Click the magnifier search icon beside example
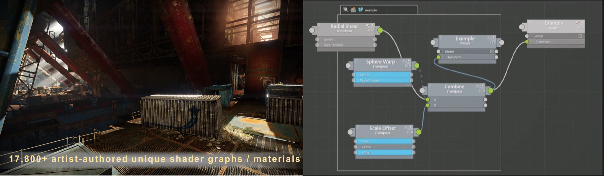 [x=345, y=10]
